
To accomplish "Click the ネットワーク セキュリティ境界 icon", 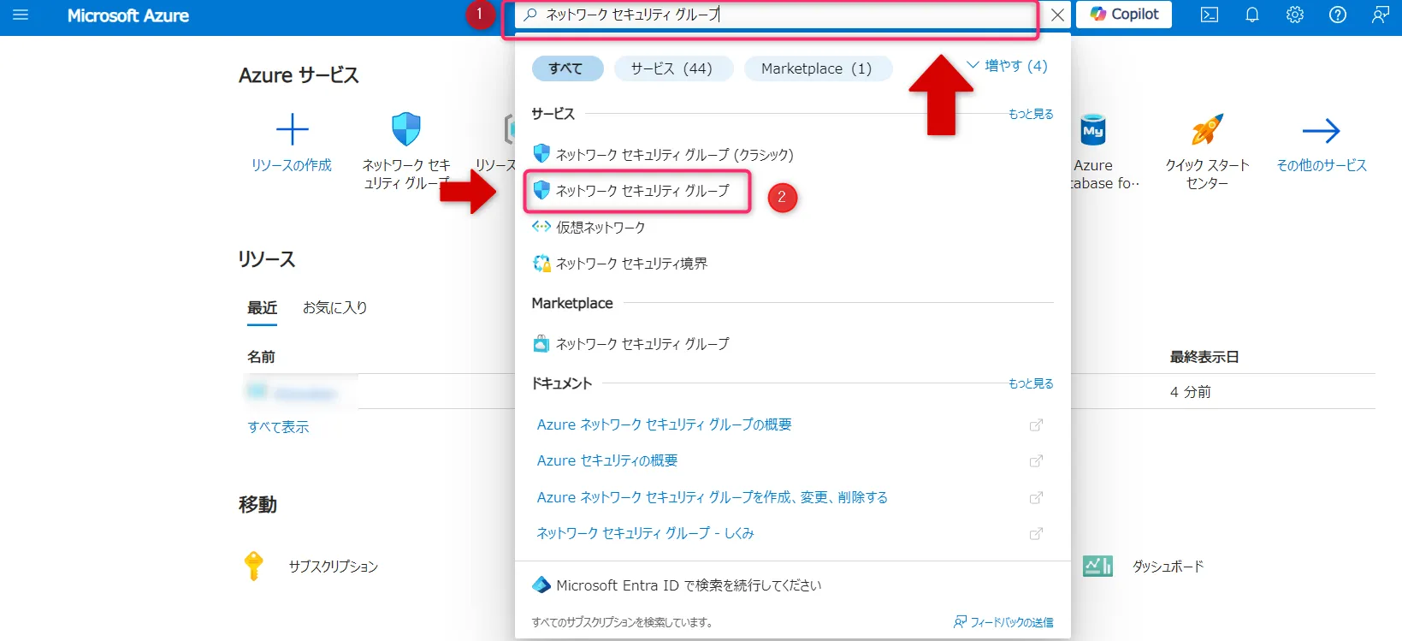I will click(x=541, y=264).
